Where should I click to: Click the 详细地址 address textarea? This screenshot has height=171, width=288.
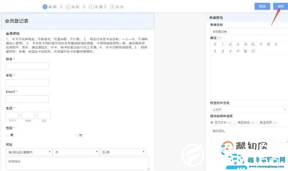(x=78, y=163)
